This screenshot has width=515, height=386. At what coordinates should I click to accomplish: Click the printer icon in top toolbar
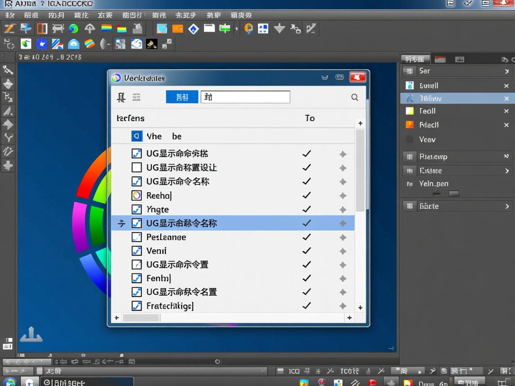[58, 29]
